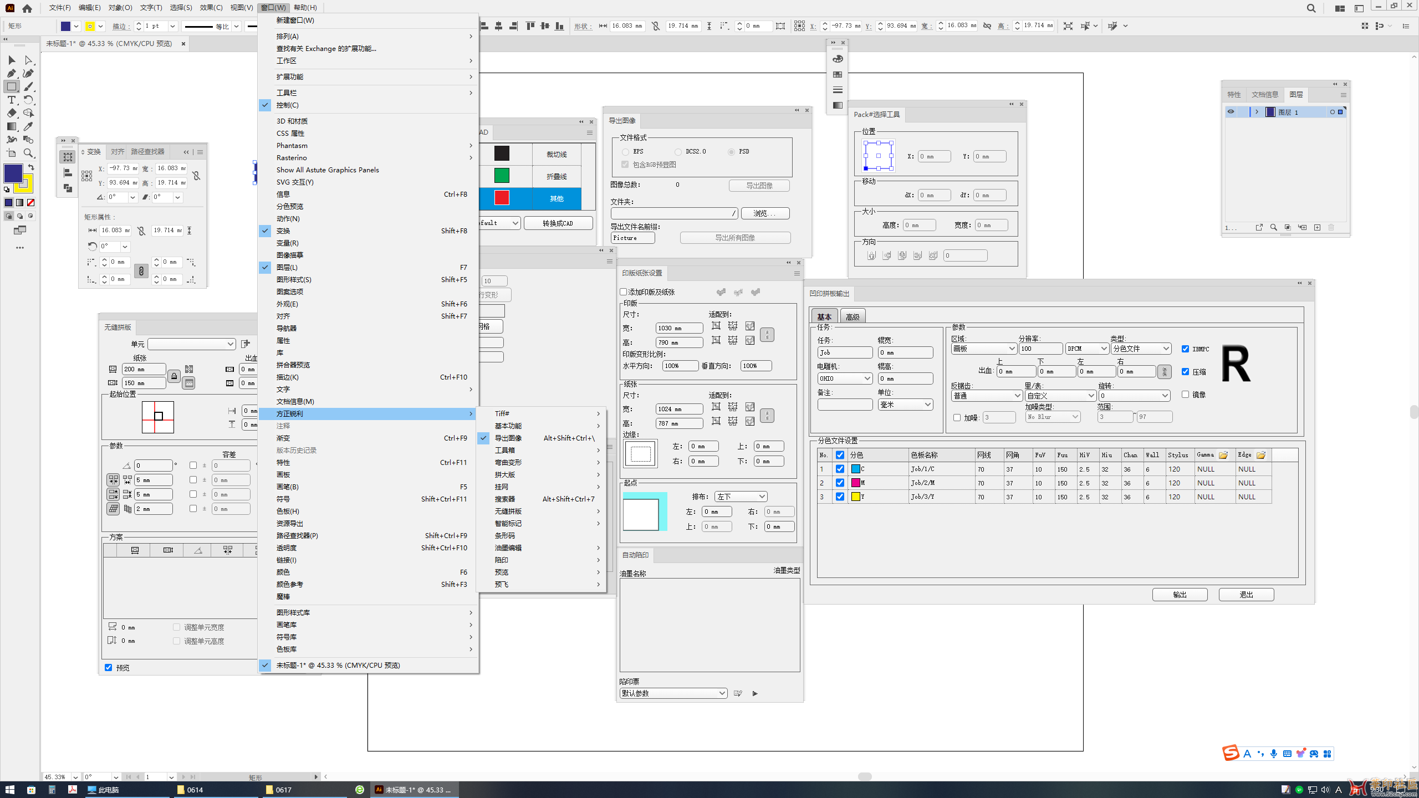
Task: Select the Curvature tool
Action: 28,73
